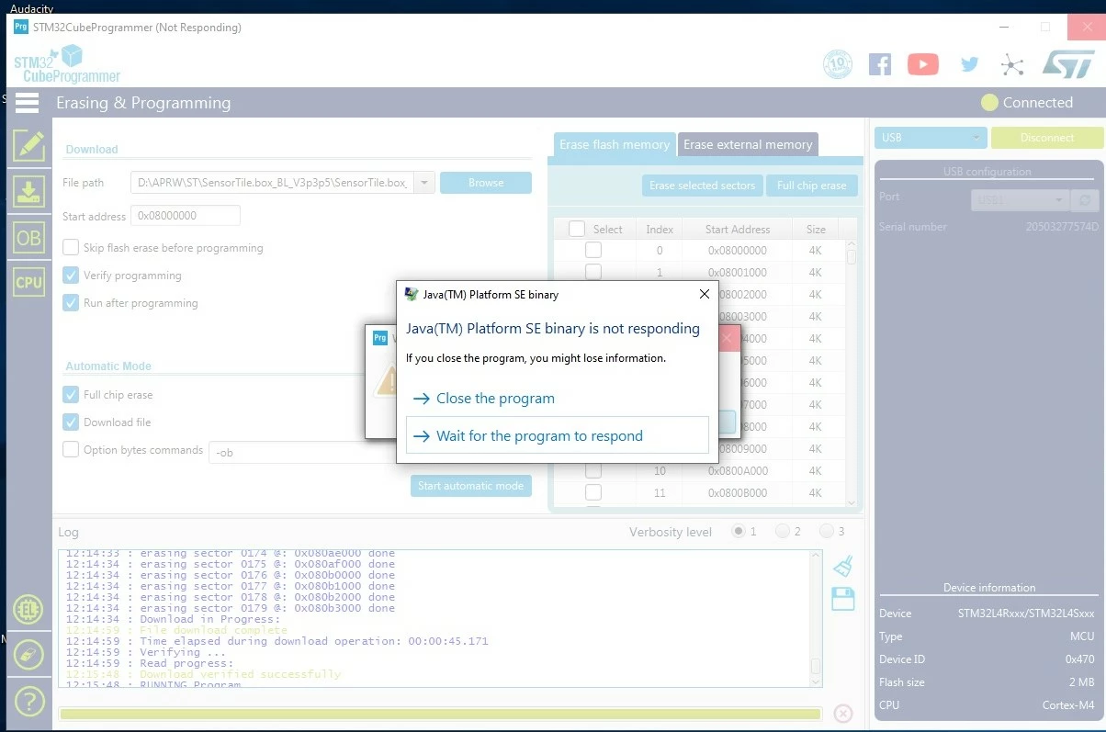
Task: Check sector index 0 checkbox
Action: [593, 250]
